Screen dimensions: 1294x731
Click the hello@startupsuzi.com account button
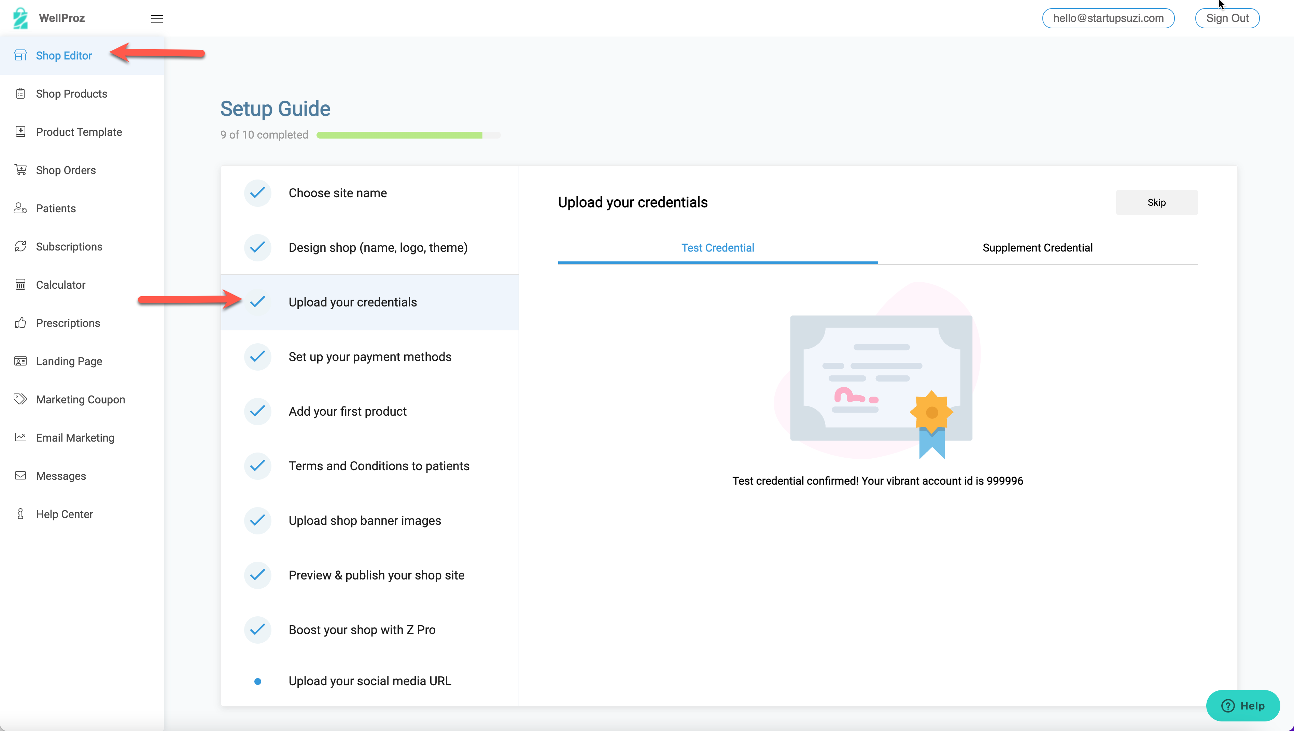pos(1108,18)
